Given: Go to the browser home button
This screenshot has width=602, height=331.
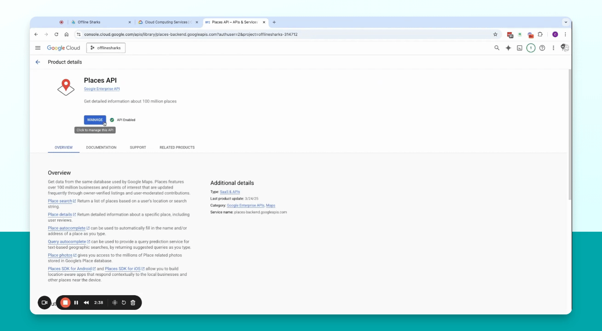Looking at the screenshot, I should pos(67,34).
